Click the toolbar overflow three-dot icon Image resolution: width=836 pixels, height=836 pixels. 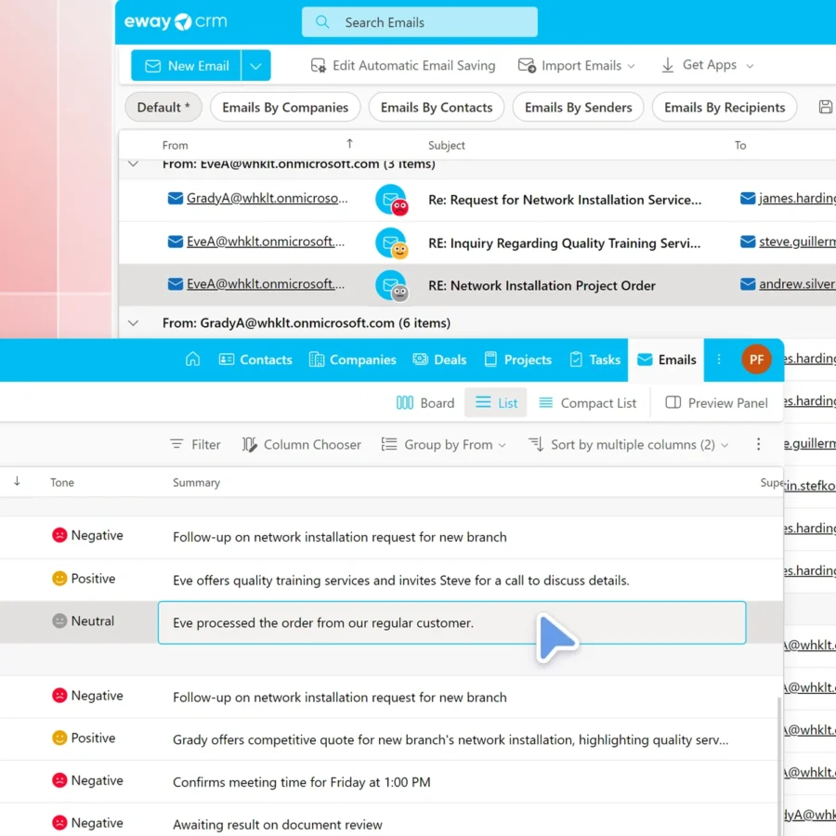click(759, 445)
